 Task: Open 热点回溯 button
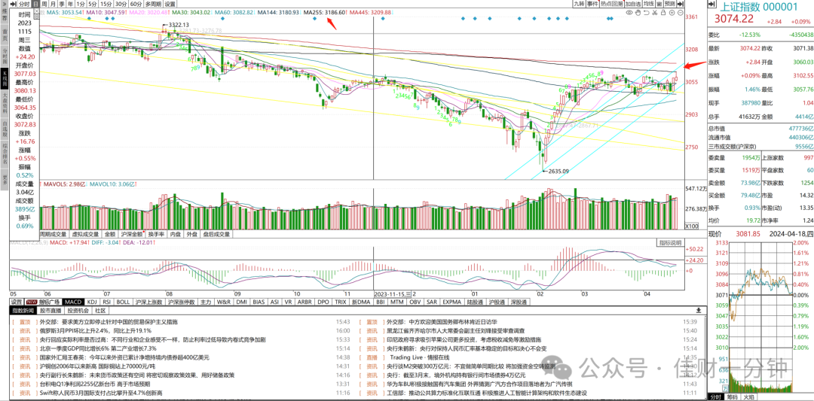tap(612, 4)
